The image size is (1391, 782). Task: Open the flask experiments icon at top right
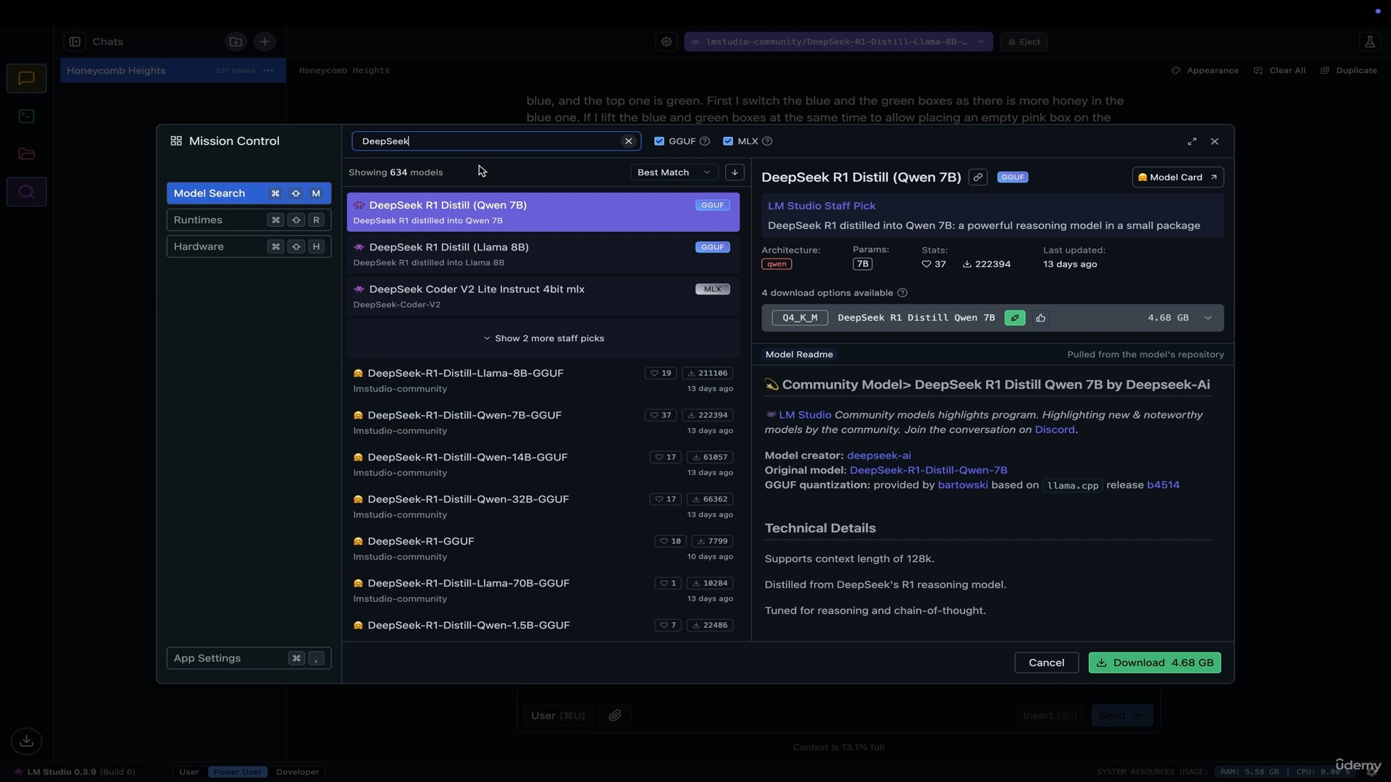tap(1369, 42)
